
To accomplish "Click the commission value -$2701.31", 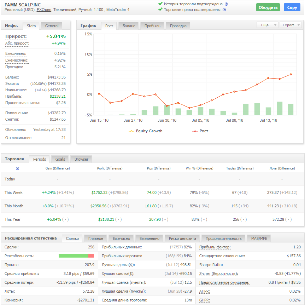I will point(86,300).
